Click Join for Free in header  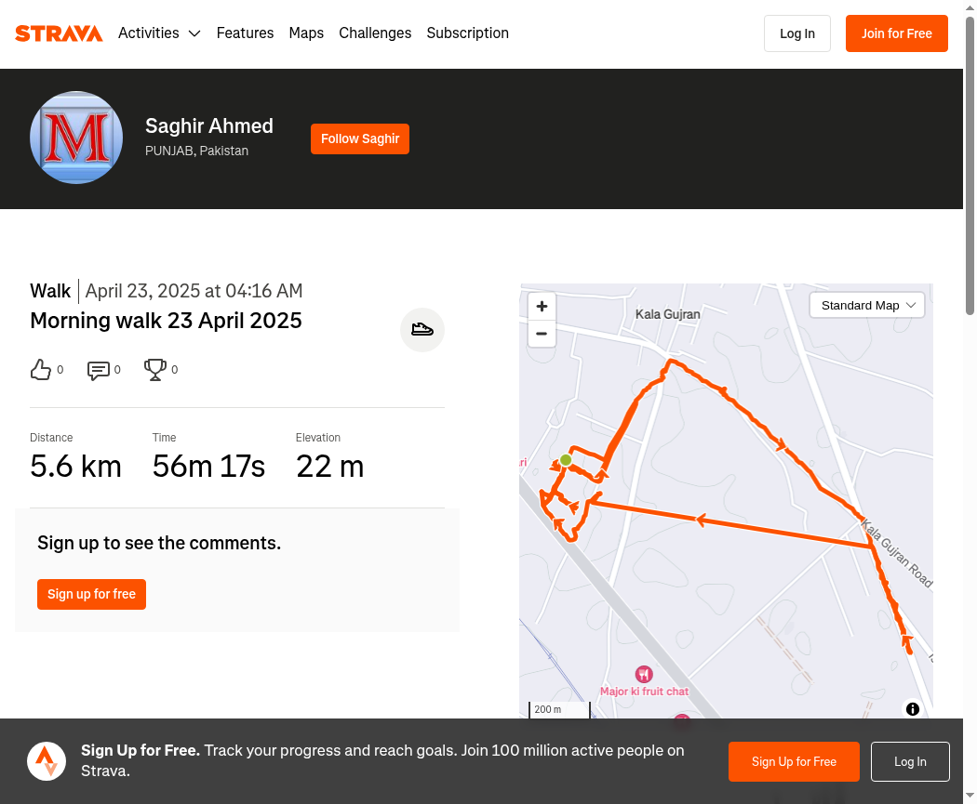[897, 33]
